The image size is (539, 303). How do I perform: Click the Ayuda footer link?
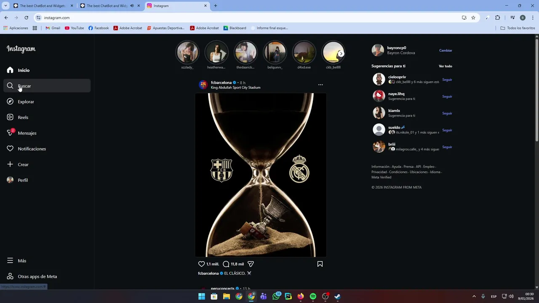pyautogui.click(x=396, y=167)
